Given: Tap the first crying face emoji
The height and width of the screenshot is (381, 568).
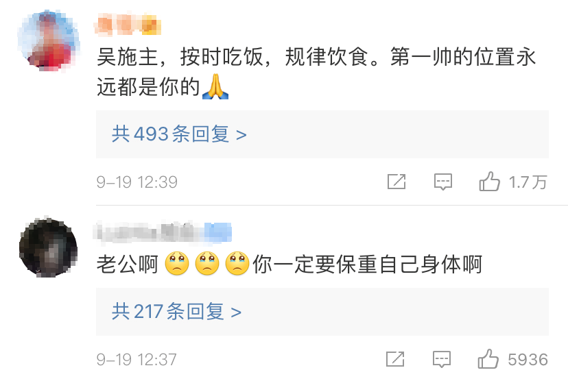Looking at the screenshot, I should click(x=177, y=263).
